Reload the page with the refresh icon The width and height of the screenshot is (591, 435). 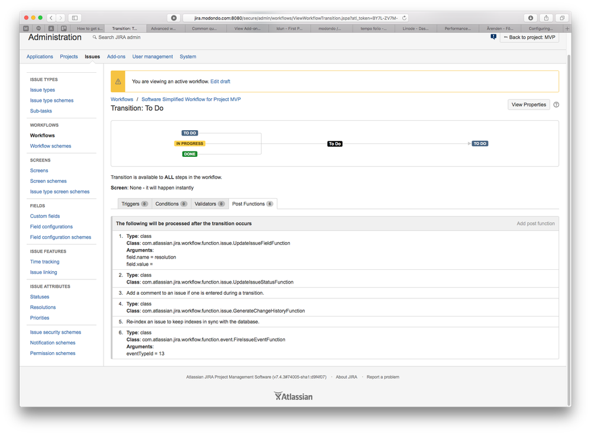(404, 18)
